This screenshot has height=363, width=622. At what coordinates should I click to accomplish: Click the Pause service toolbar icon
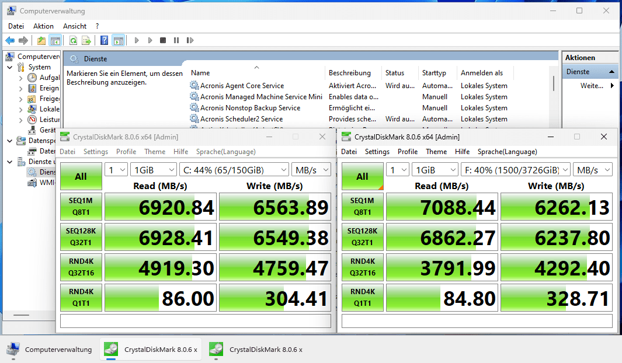[x=176, y=40]
